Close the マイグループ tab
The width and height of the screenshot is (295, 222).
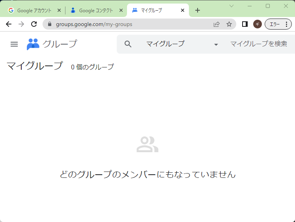pyautogui.click(x=183, y=10)
